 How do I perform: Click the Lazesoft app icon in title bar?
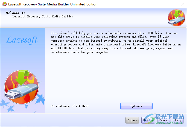point(5,4)
